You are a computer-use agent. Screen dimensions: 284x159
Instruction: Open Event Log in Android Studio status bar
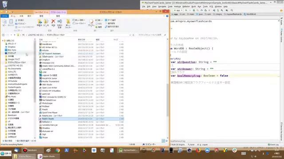273,144
